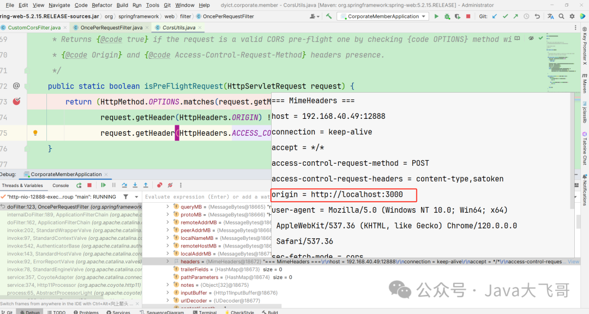Expand the remoteAddrMB variable

[x=167, y=222]
